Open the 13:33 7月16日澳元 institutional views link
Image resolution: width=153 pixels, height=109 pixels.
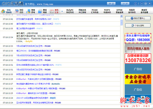click(x=30, y=46)
